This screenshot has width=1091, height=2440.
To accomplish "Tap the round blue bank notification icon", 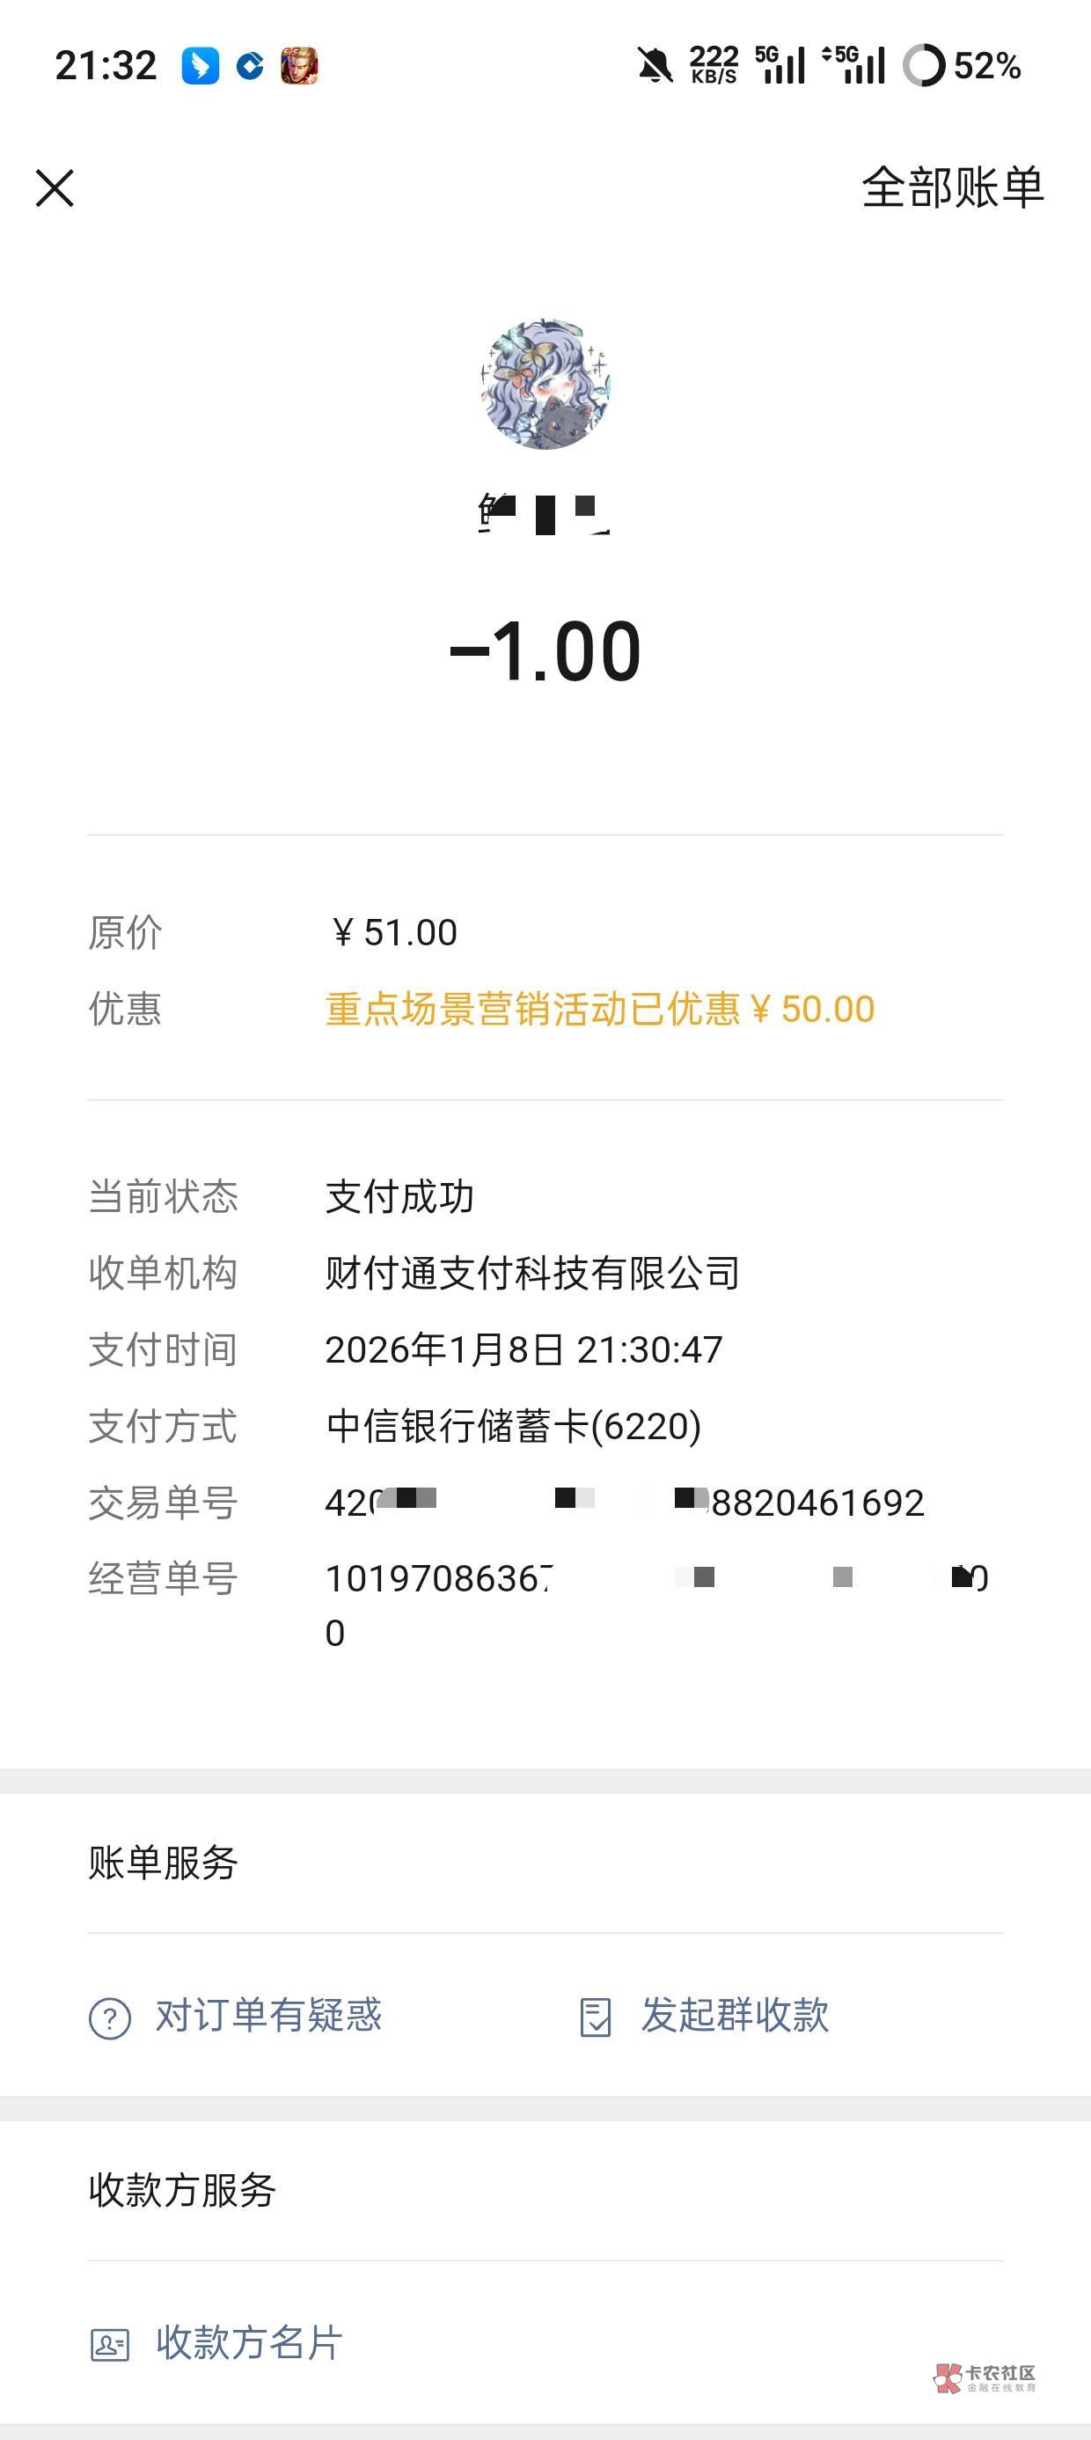I will click(x=250, y=65).
